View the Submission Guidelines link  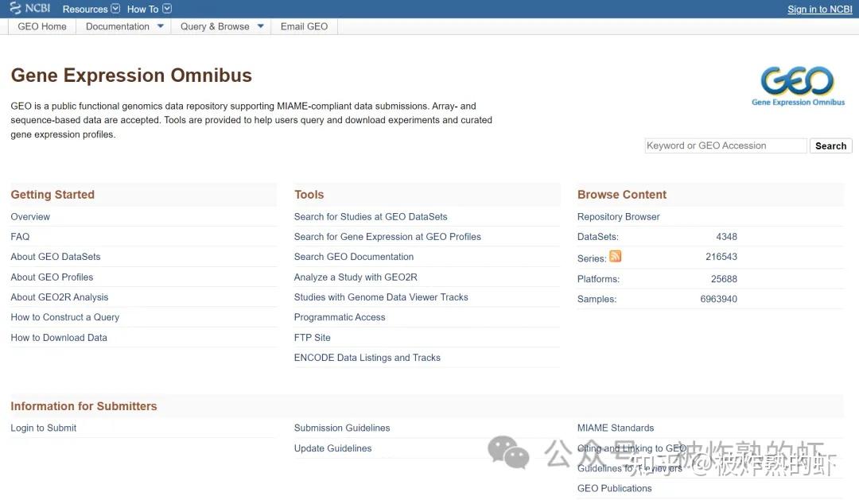342,428
